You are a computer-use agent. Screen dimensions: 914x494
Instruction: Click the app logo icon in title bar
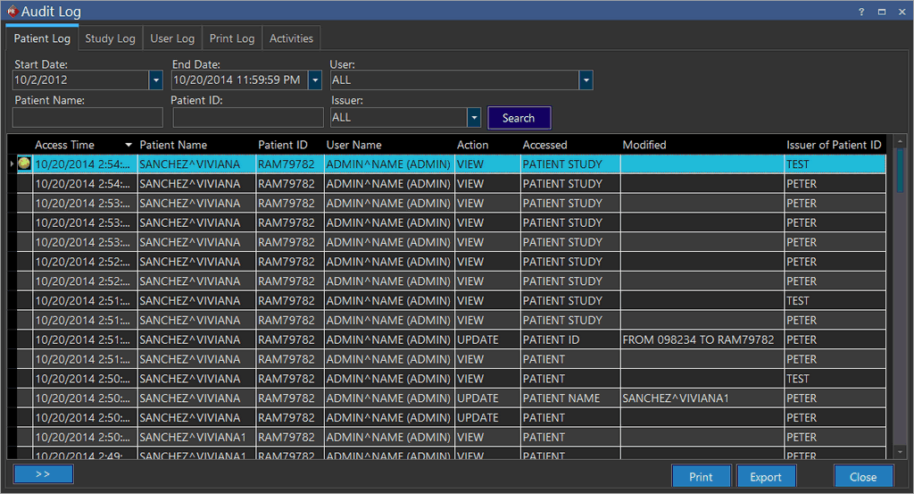pos(12,11)
